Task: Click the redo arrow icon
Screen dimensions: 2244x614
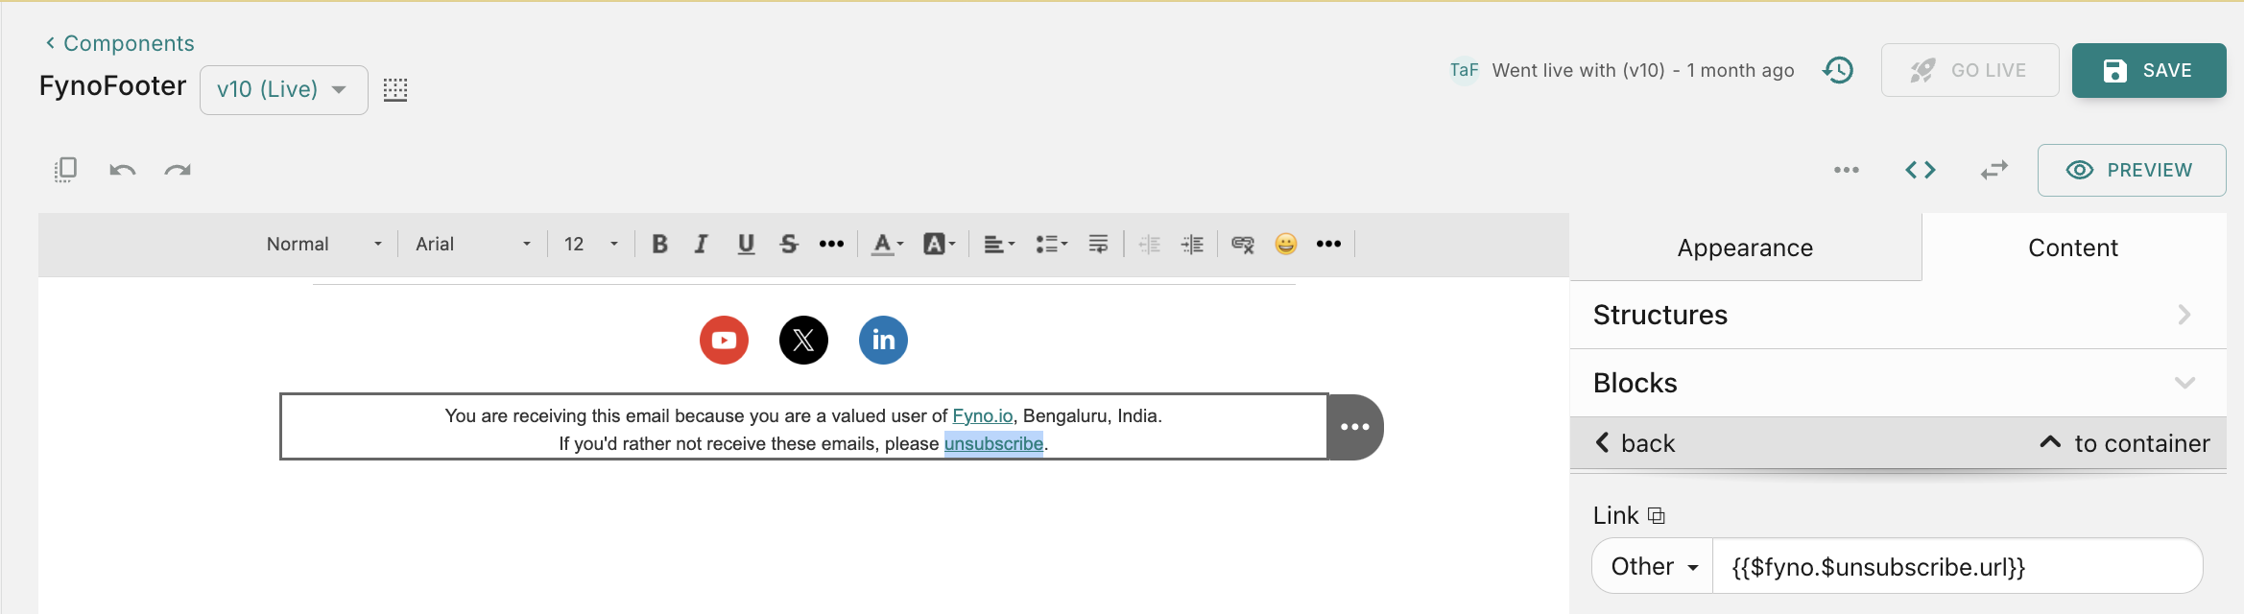Action: click(178, 170)
